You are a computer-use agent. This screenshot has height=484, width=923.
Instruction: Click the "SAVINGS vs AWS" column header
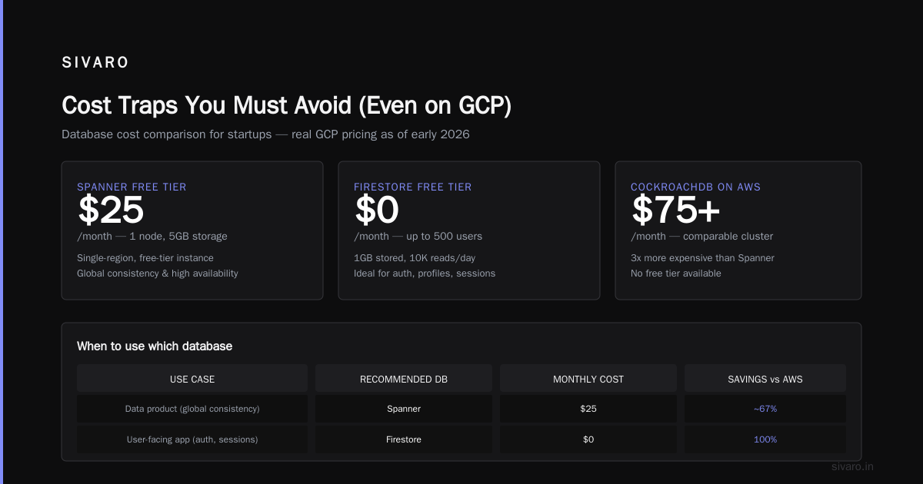pos(765,380)
